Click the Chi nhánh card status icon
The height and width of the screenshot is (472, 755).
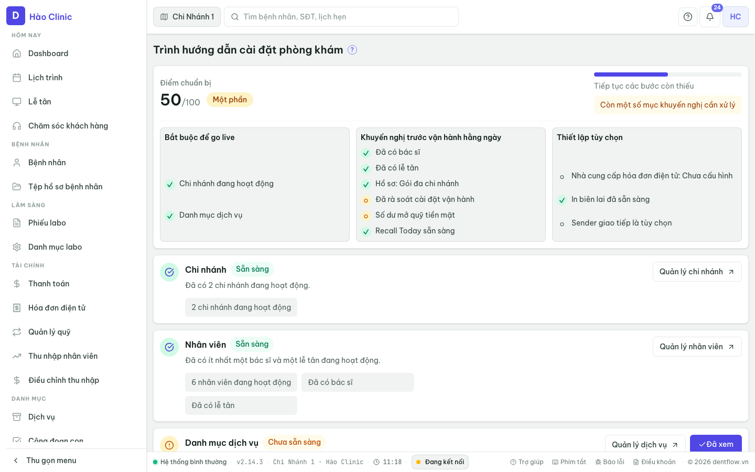169,272
